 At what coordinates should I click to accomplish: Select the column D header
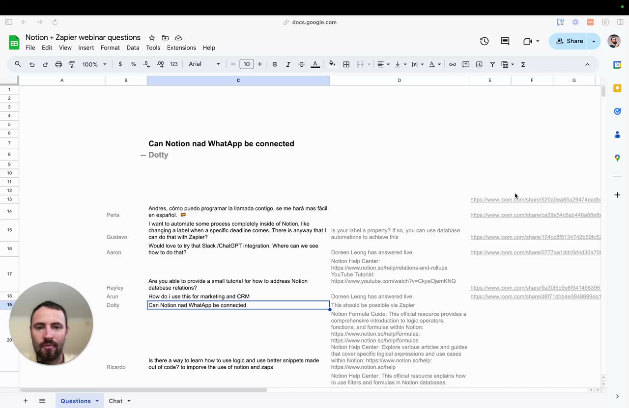pyautogui.click(x=399, y=80)
